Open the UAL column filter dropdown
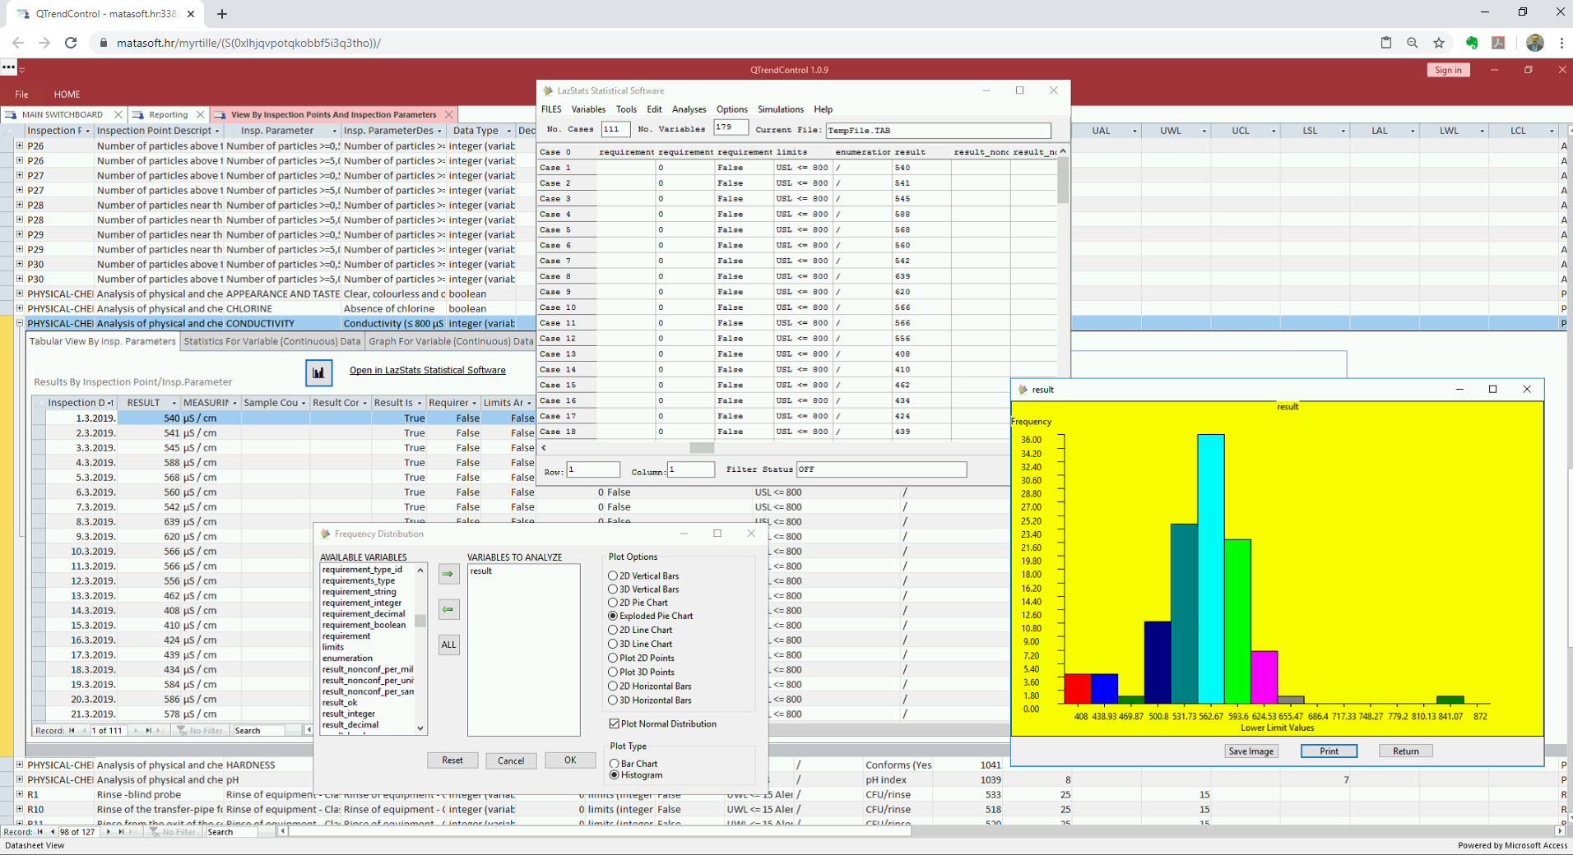Image resolution: width=1573 pixels, height=855 pixels. [1135, 131]
